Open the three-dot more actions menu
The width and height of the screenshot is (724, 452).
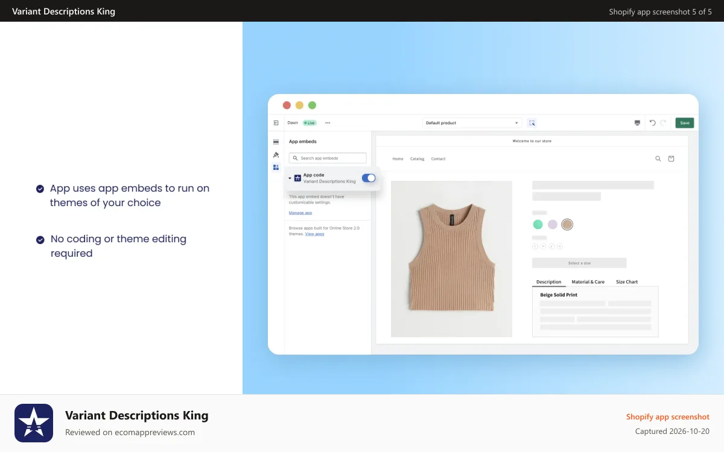(328, 123)
